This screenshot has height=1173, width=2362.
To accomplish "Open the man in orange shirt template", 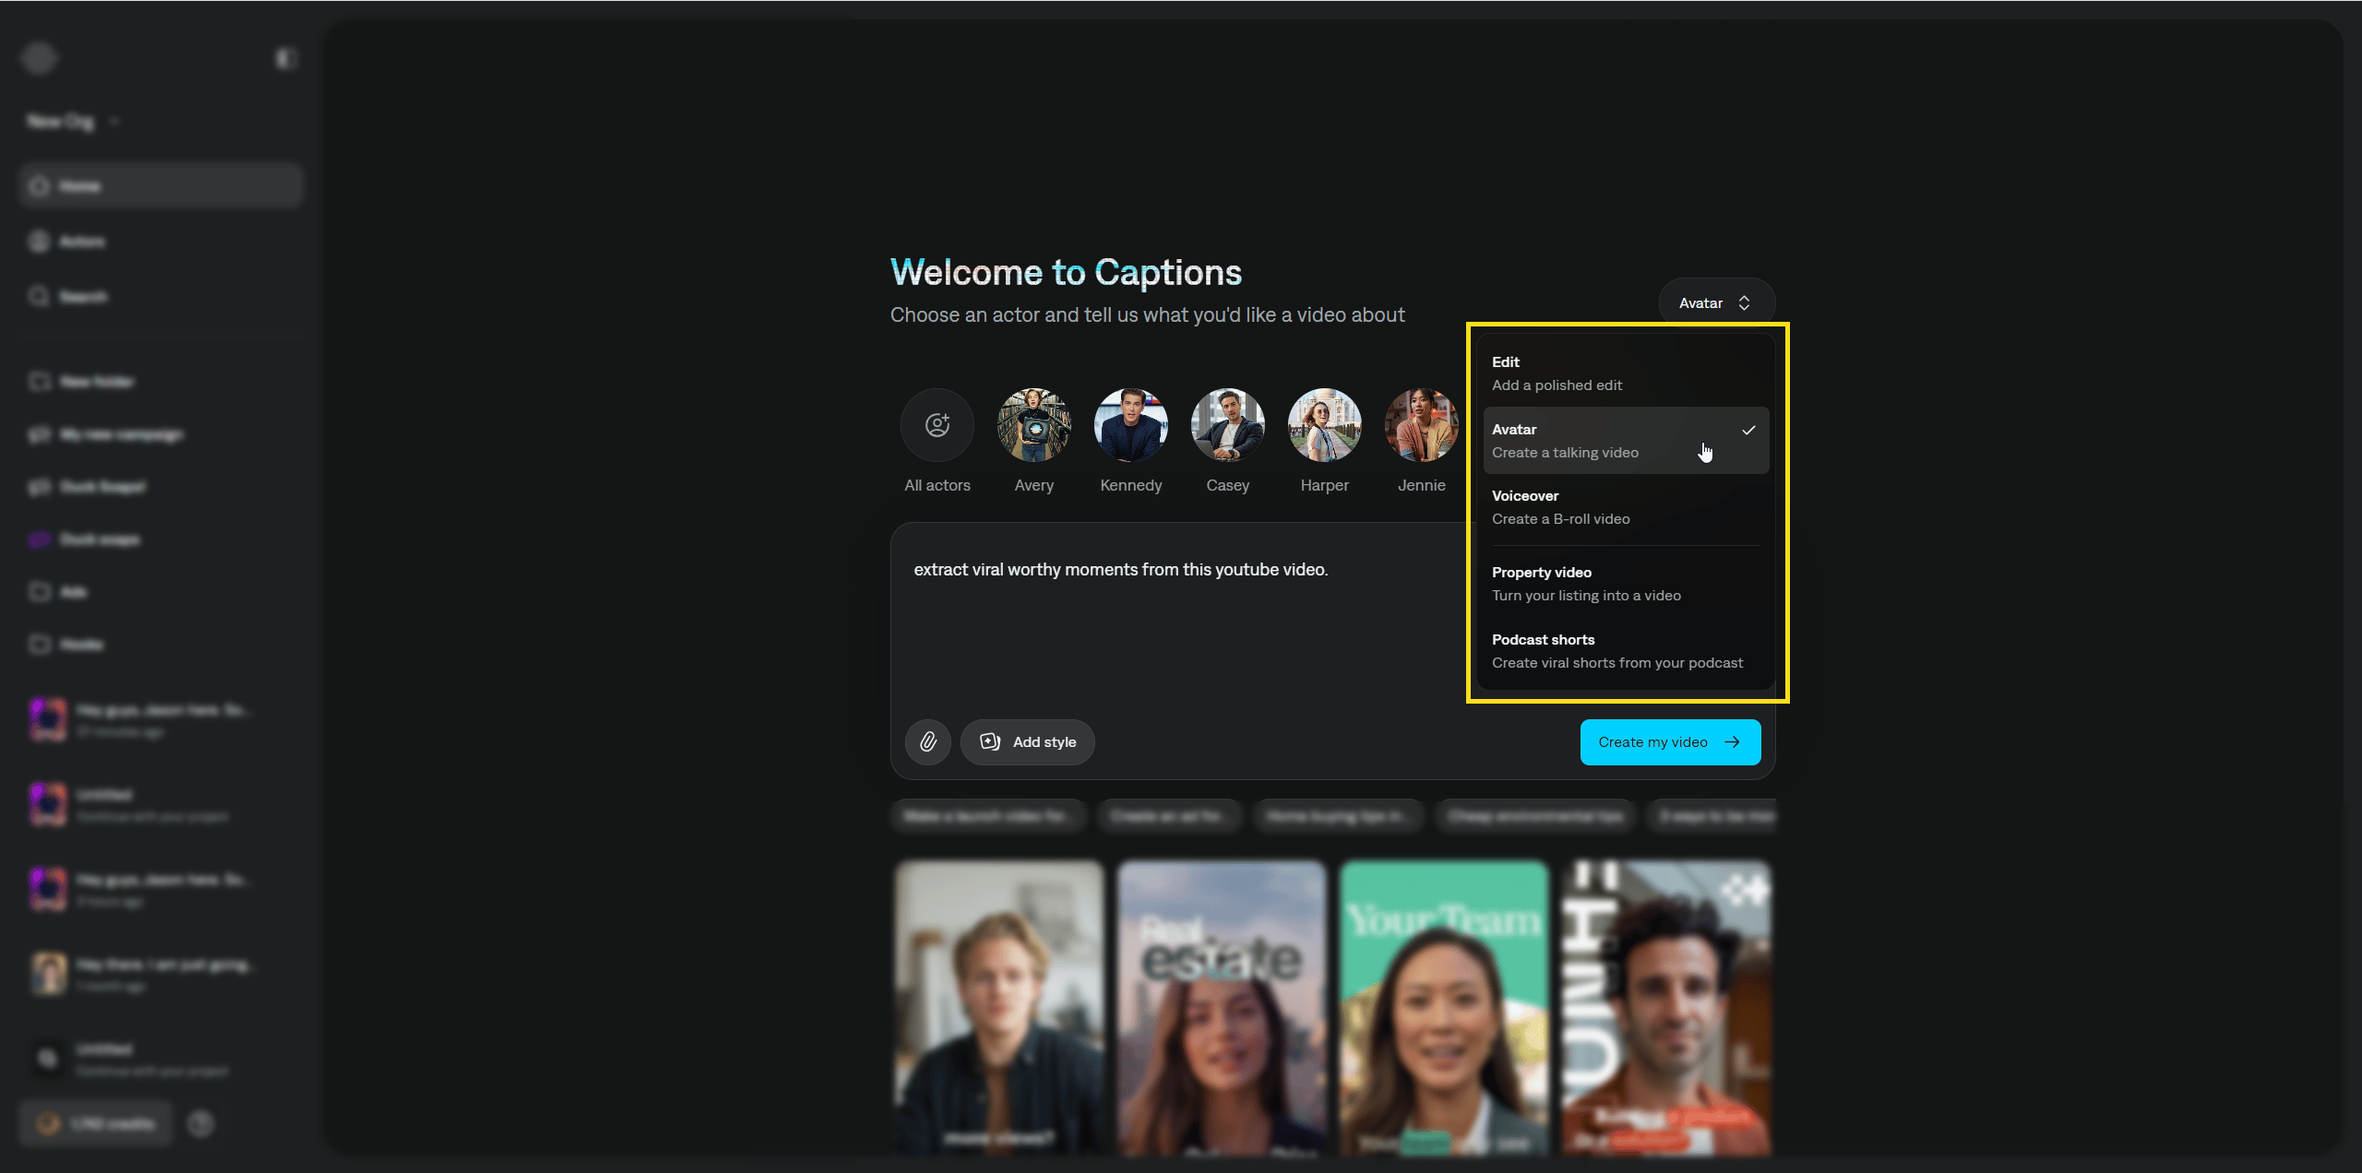I will point(1666,1008).
